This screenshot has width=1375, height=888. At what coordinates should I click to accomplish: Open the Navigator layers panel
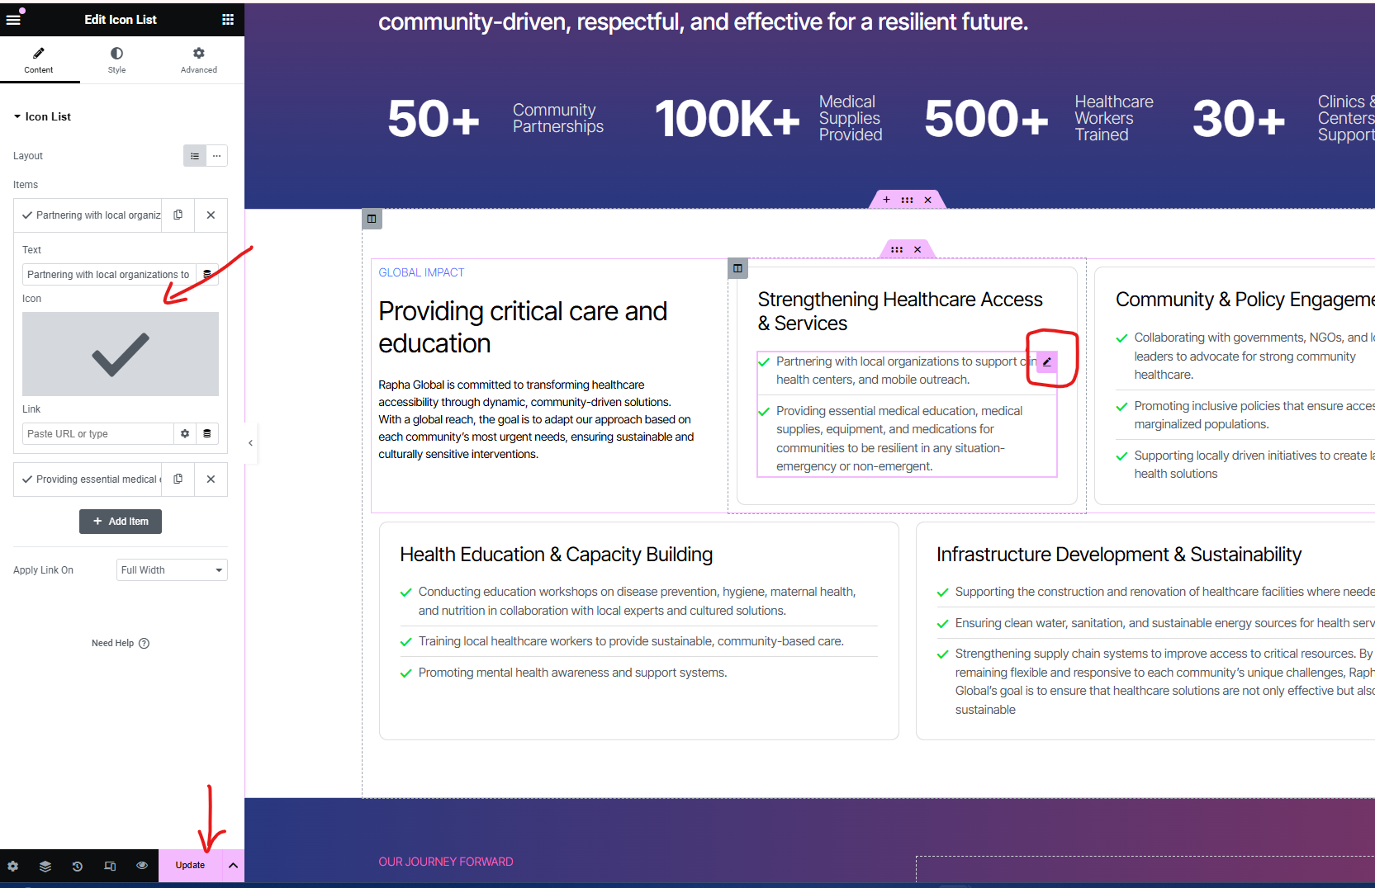coord(45,866)
